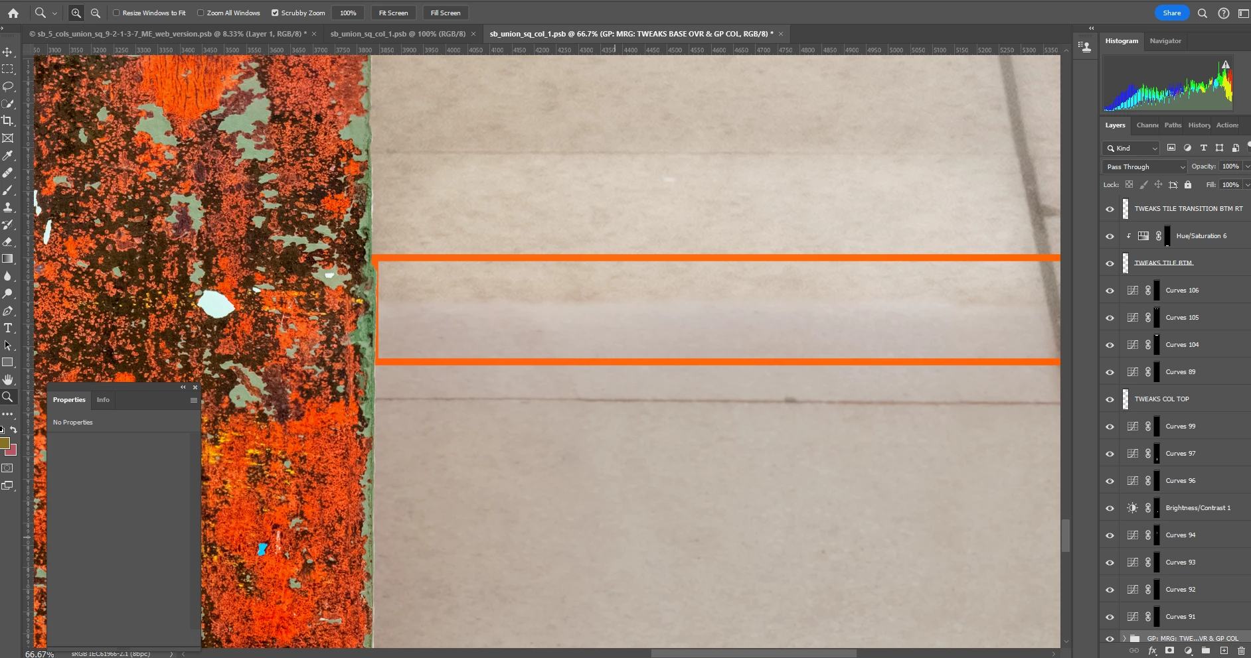Open the Pass Through blend mode dropdown
1251x658 pixels.
(x=1145, y=166)
